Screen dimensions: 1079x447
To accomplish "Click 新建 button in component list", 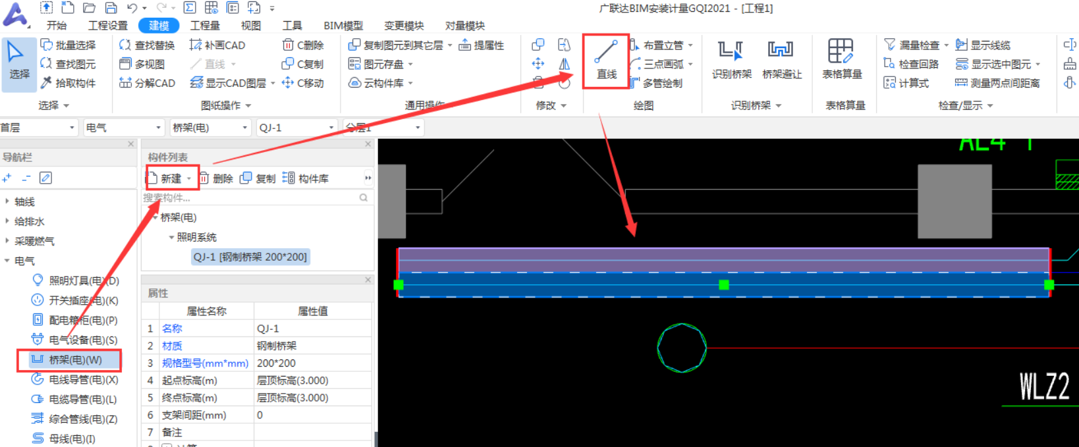I will click(x=171, y=178).
